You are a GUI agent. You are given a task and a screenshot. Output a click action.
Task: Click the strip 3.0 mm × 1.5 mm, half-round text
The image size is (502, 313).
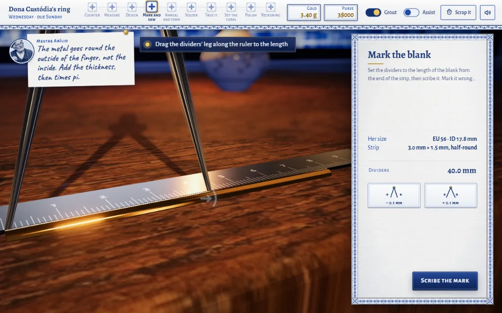pyautogui.click(x=443, y=147)
